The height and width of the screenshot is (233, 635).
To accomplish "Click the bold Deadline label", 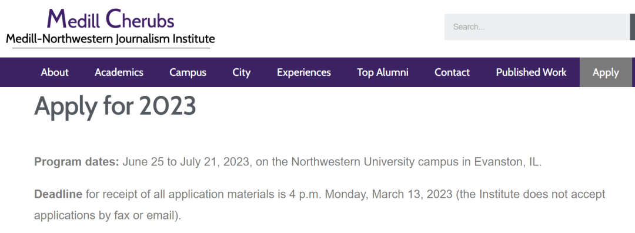I will pyautogui.click(x=58, y=194).
